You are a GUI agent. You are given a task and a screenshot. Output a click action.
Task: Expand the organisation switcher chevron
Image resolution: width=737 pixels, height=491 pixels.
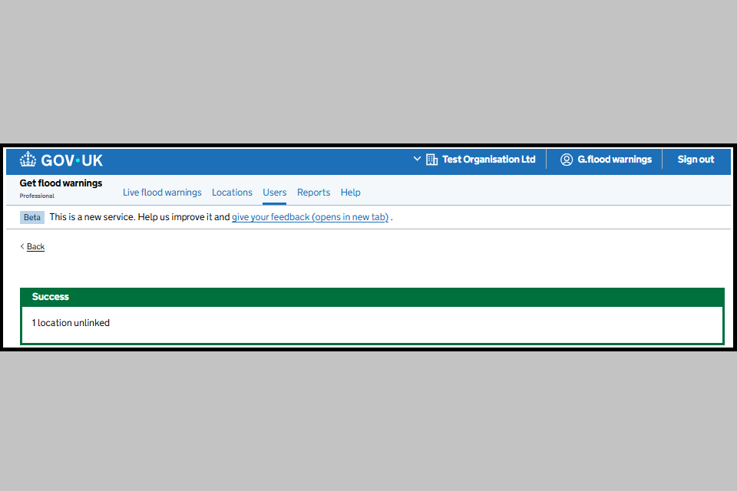[x=417, y=159]
